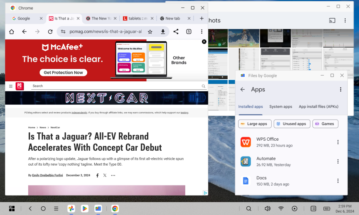Open taskbar search
Screen dimensions: 359x215
[248, 208]
